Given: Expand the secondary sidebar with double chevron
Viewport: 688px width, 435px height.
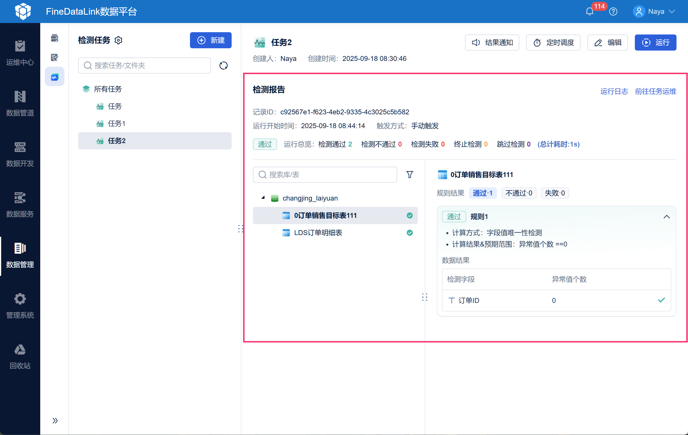Looking at the screenshot, I should point(55,421).
